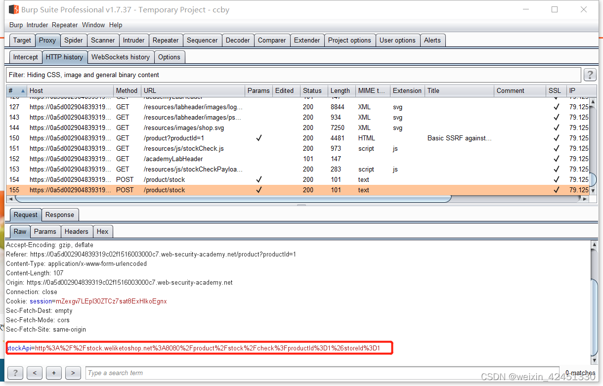The image size is (603, 386).
Task: Open the Burp menu
Action: pyautogui.click(x=16, y=25)
